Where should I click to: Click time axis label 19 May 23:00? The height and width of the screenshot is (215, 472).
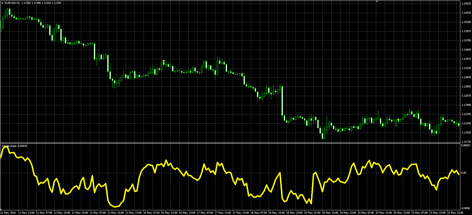pyautogui.click(x=348, y=213)
